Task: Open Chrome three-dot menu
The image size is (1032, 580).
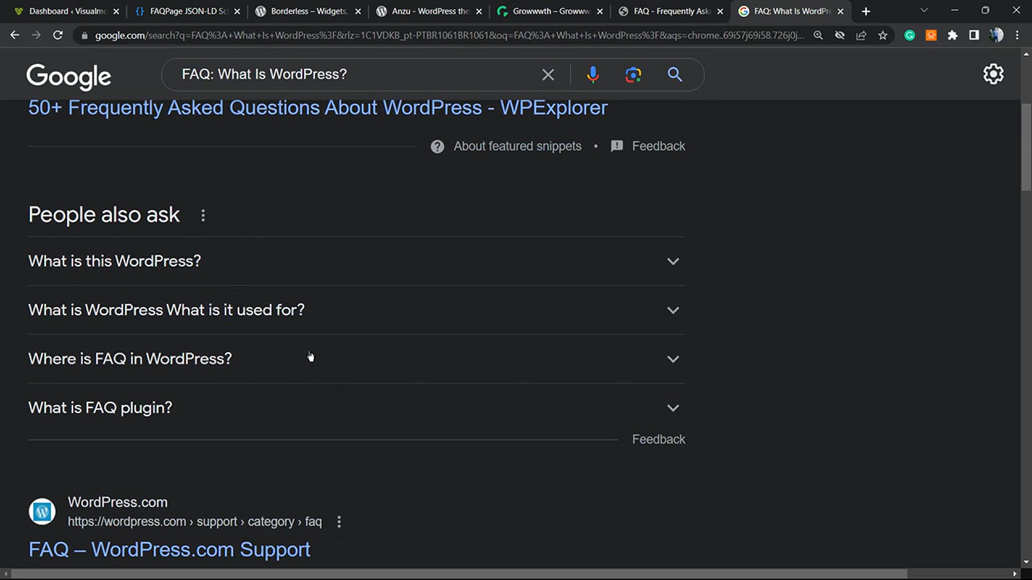Action: pos(1017,35)
